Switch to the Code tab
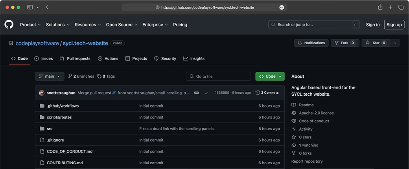The width and height of the screenshot is (409, 169). (19, 58)
